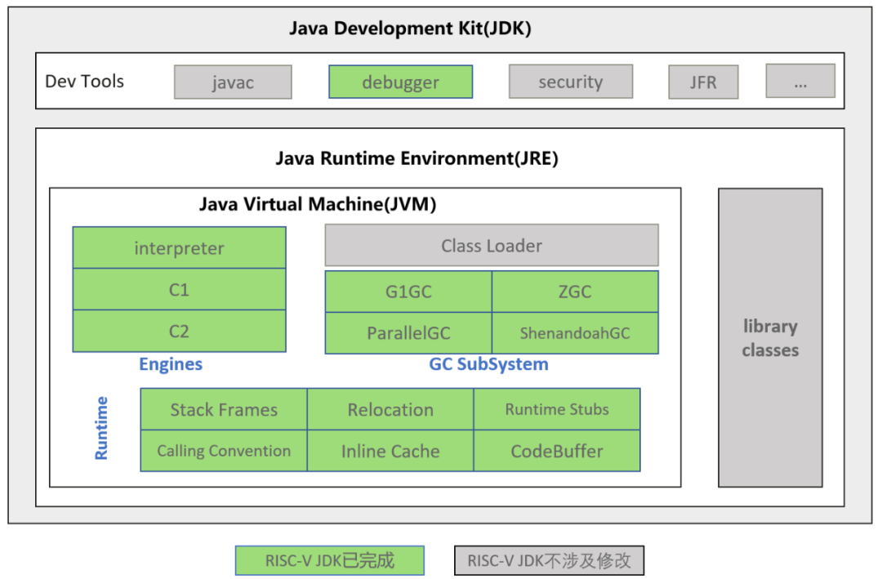This screenshot has width=882, height=579.
Task: Click the C1 compiler block
Action: pyautogui.click(x=179, y=289)
